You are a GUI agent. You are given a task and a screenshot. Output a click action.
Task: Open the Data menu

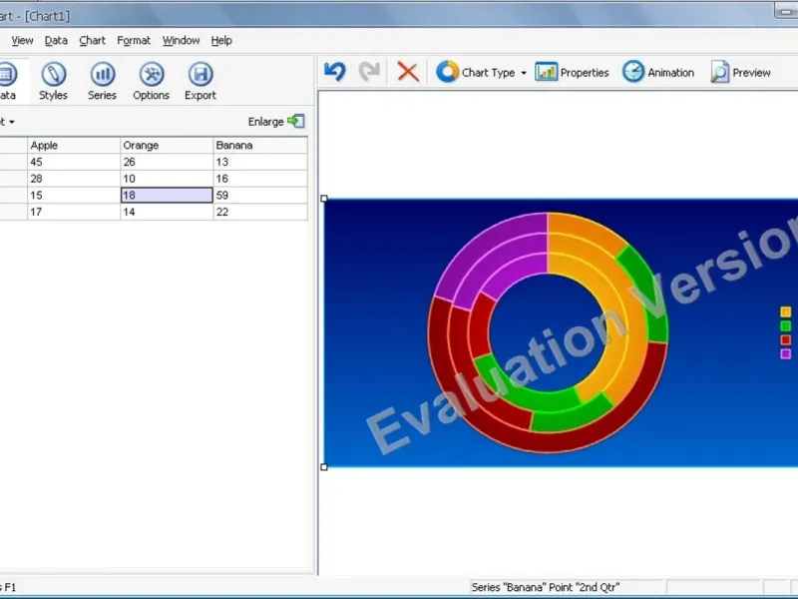pos(56,40)
